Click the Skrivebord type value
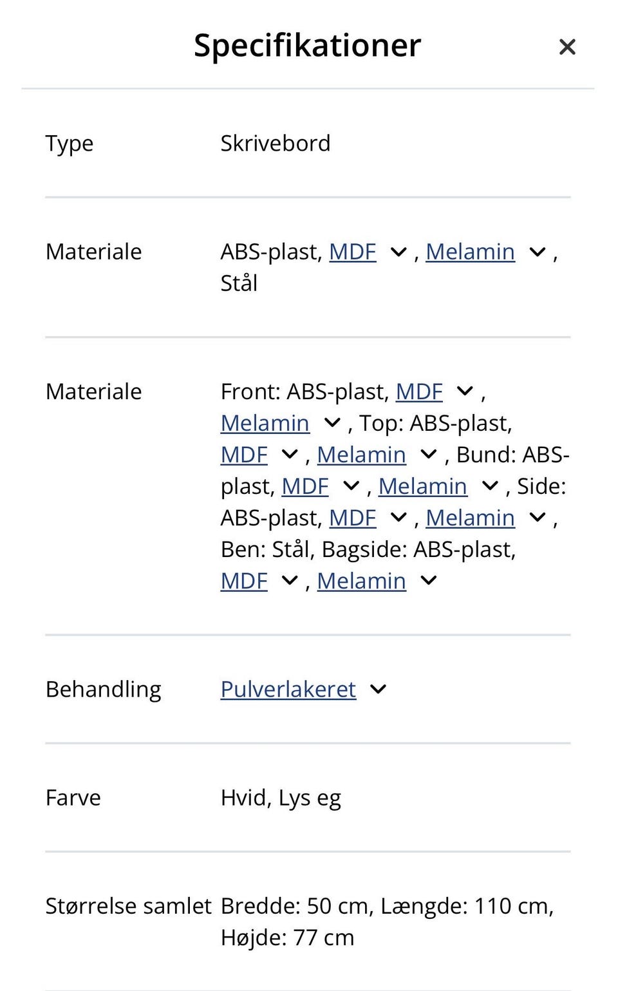 pos(275,143)
